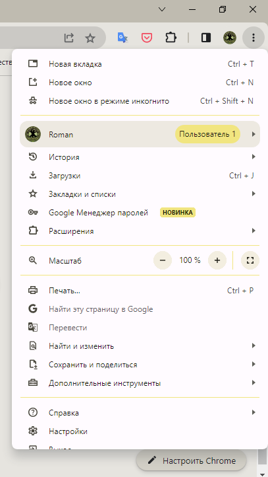The width and height of the screenshot is (268, 477).
Task: Enter full screen mode via zoom row icon
Action: (x=250, y=260)
